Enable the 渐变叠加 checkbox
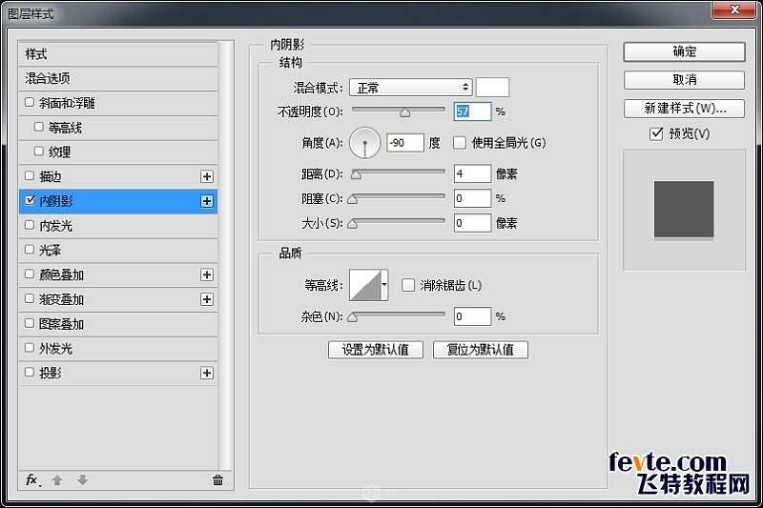Image resolution: width=763 pixels, height=508 pixels. 30,298
